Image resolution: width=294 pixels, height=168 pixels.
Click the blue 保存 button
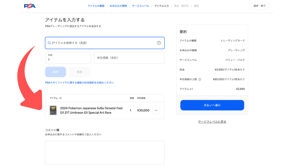pyautogui.click(x=55, y=72)
